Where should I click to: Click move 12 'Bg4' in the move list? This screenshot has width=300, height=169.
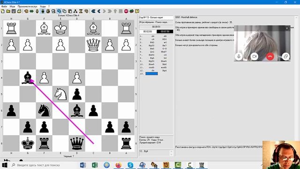click(165, 70)
